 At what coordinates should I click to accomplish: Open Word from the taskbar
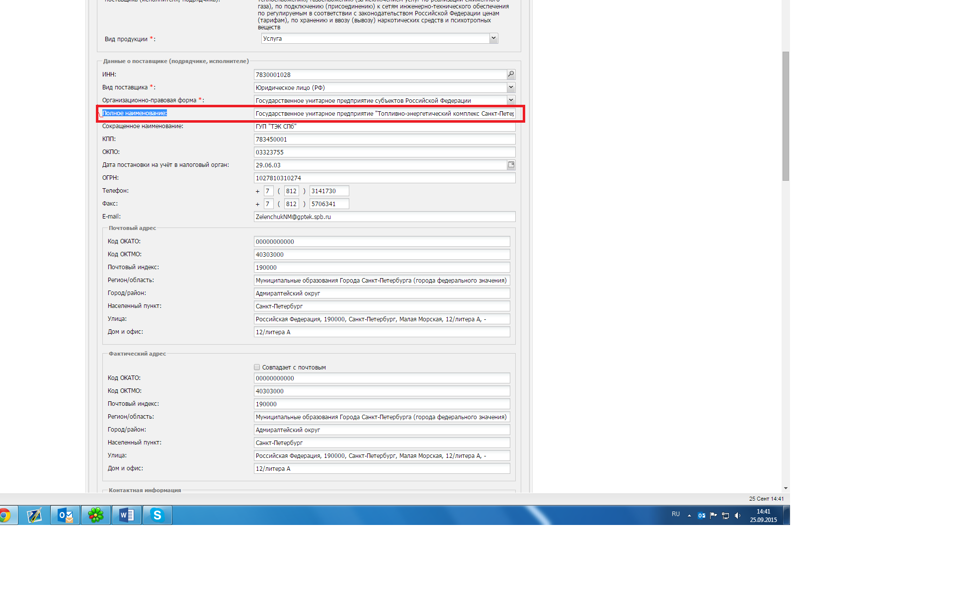tap(127, 516)
